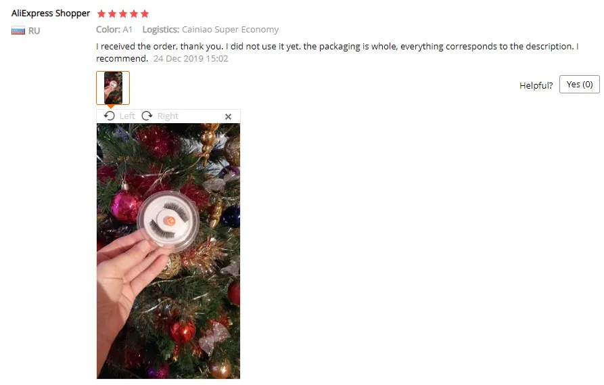Click the enlarged eyelash package photo
Screen dimensions: 604x385
[168, 251]
